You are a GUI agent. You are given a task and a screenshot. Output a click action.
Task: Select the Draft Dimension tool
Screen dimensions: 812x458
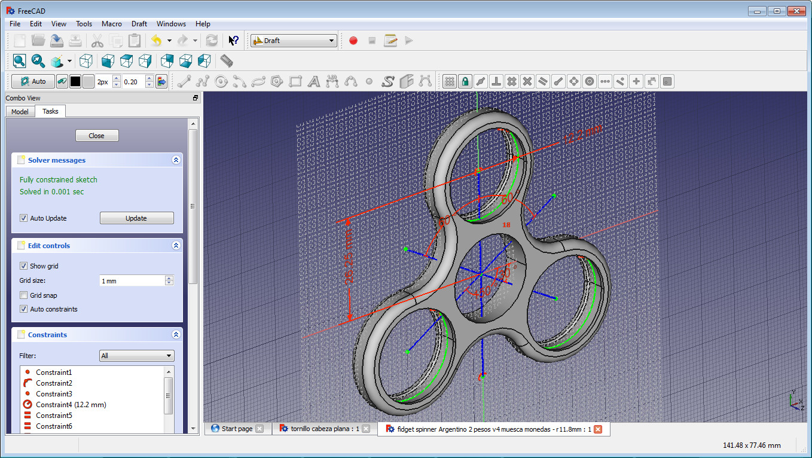(332, 81)
